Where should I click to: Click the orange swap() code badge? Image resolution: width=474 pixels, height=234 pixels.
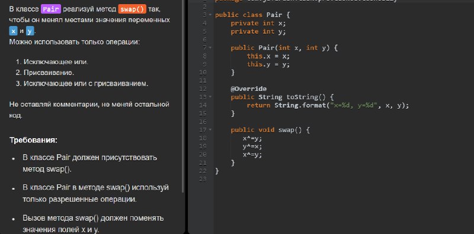point(132,9)
